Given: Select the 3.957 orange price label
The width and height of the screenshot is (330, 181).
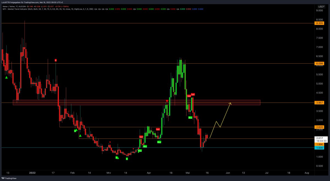Looking at the screenshot, I should 319,103.
